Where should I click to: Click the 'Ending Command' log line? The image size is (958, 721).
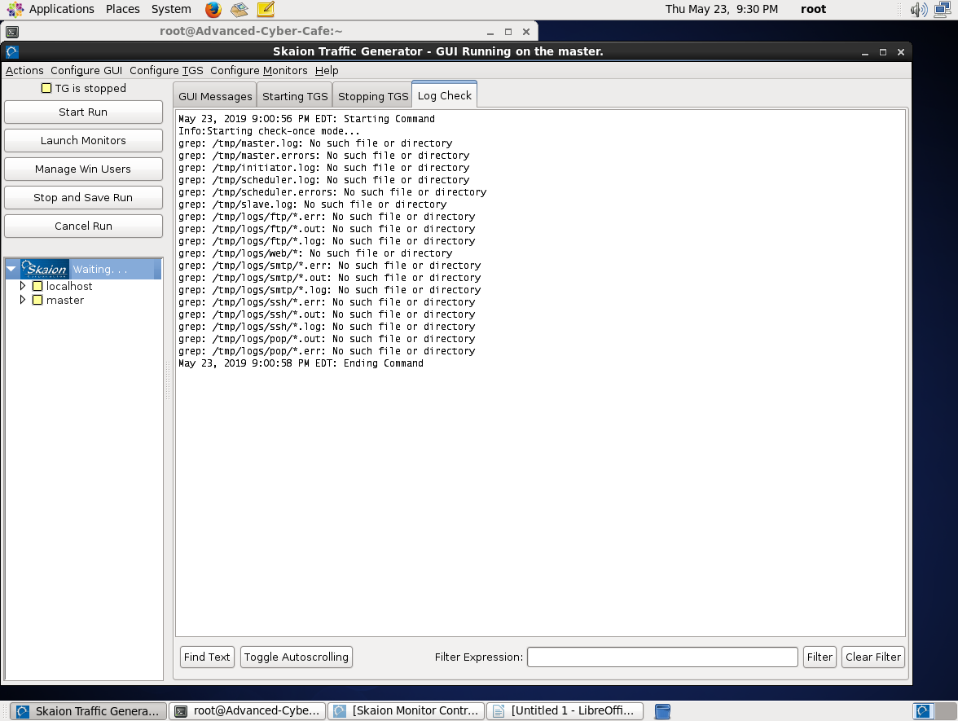pyautogui.click(x=301, y=363)
